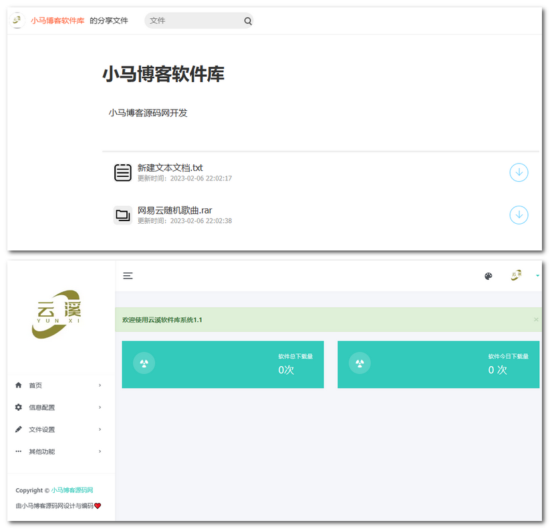Click the rar archive file icon
550x529 pixels.
click(123, 215)
